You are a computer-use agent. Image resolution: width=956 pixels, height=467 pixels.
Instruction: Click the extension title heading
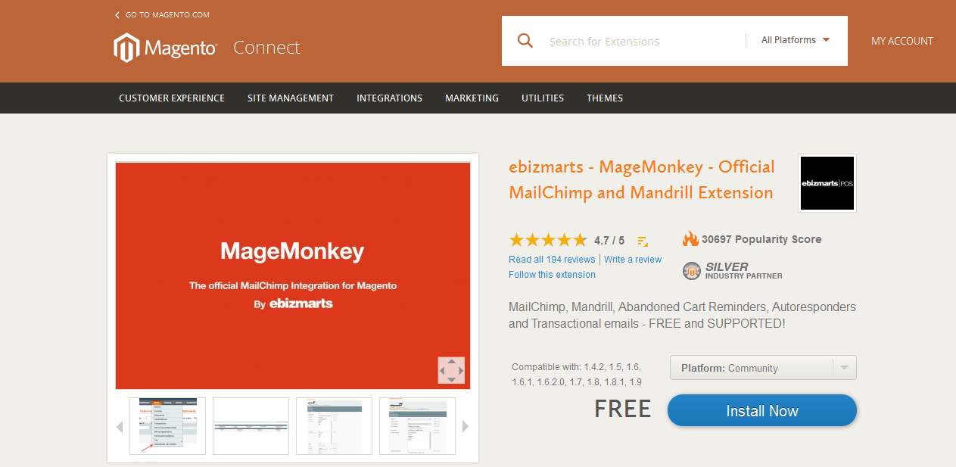pyautogui.click(x=642, y=179)
